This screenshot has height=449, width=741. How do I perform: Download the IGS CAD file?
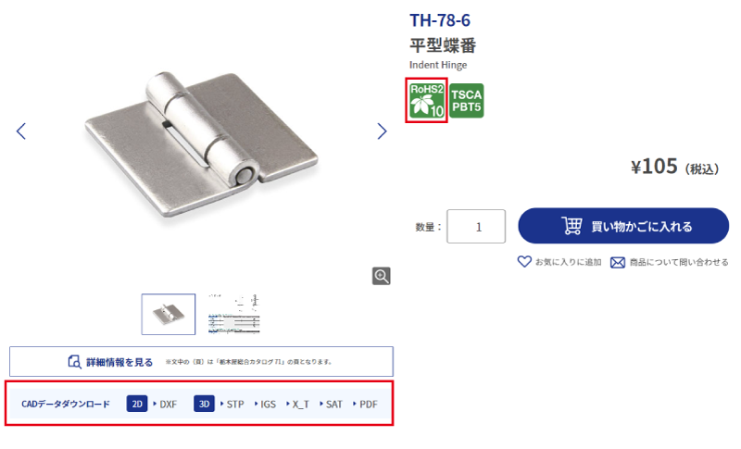(x=268, y=405)
